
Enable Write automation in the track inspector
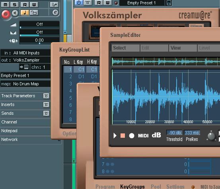pos(34,5)
